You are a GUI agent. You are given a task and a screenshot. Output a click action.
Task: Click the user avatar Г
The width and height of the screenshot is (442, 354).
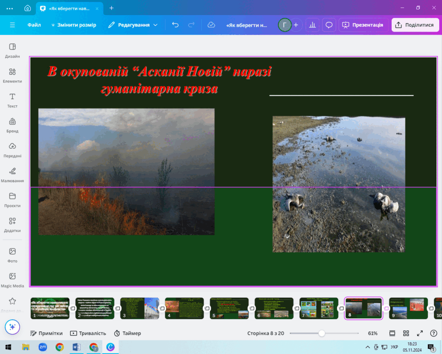284,25
